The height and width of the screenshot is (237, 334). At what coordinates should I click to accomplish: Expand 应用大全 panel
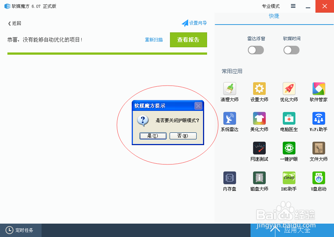(292, 230)
